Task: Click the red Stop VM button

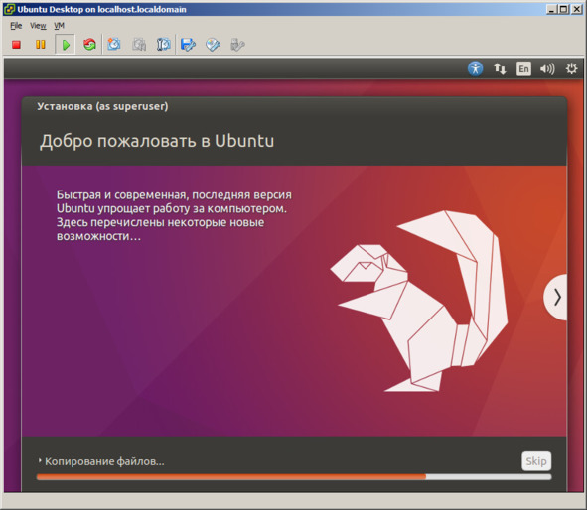Action: pyautogui.click(x=16, y=45)
